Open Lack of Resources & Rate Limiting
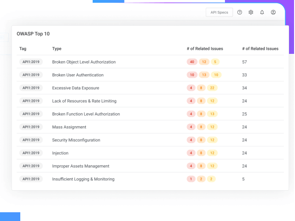Screen dimensions: 295x221 [x=150, y=101]
